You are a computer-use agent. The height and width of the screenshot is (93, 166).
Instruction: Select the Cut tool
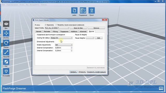pos(6,62)
